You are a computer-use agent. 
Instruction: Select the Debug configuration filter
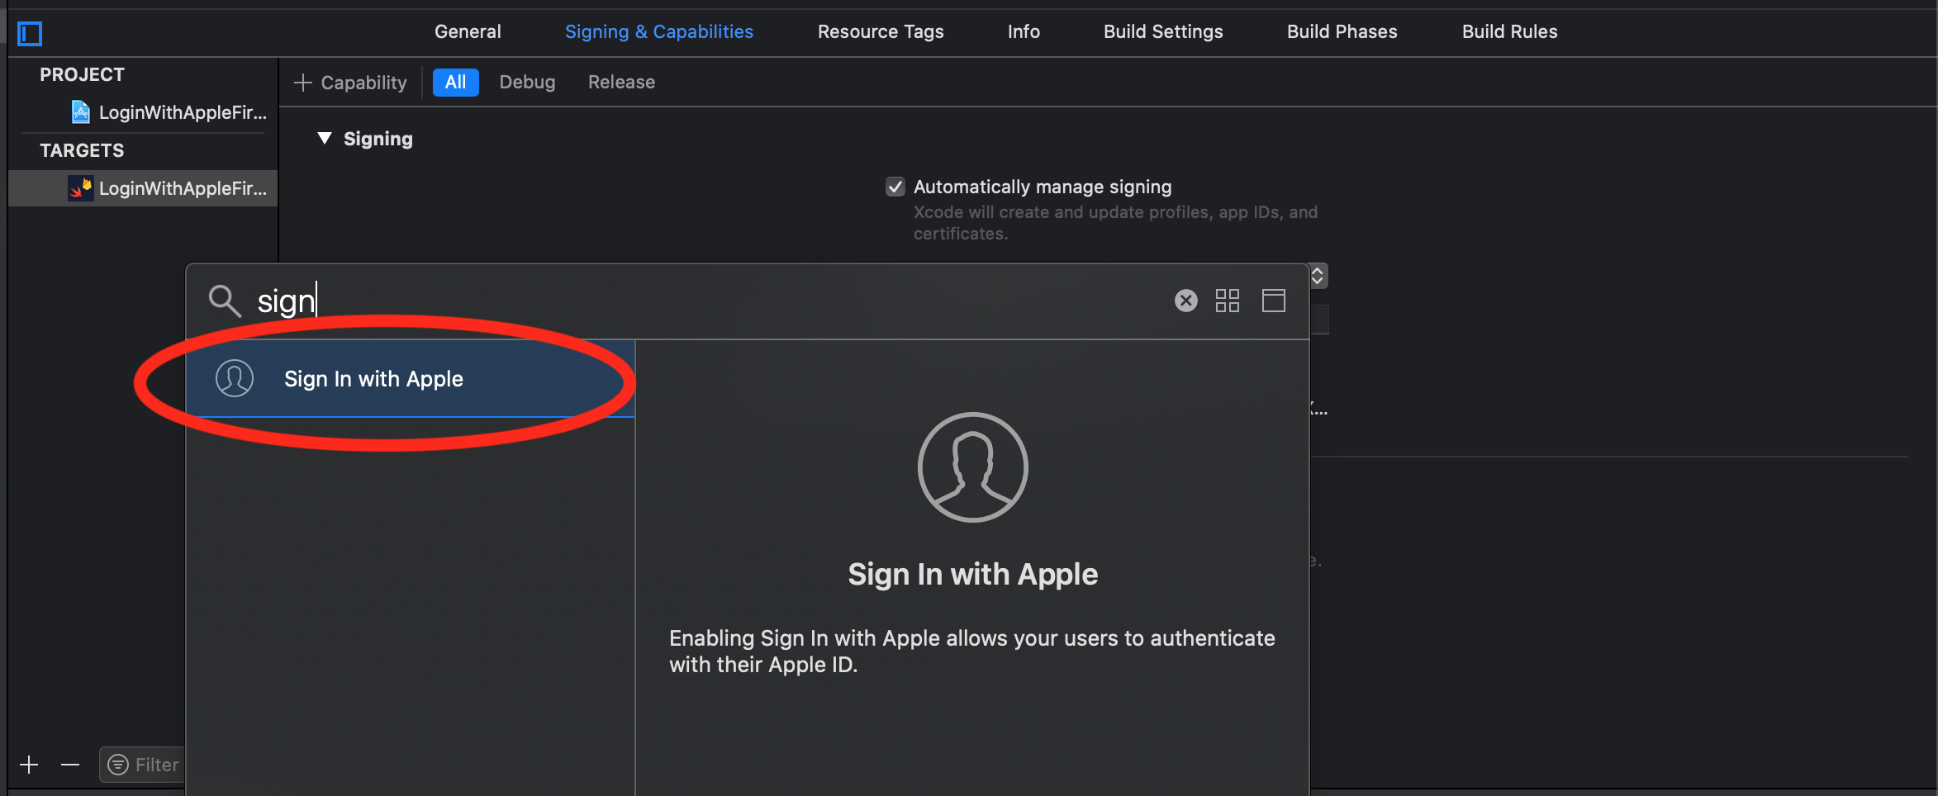coord(527,82)
